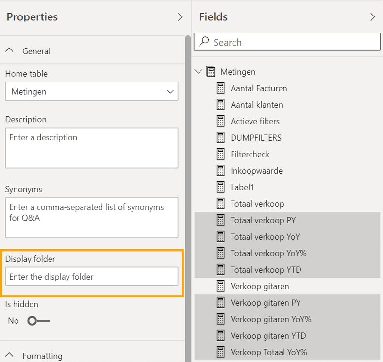Image resolution: width=383 pixels, height=362 pixels.
Task: Click the Metingen table icon
Action: [x=211, y=72]
